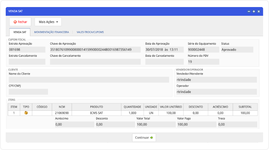Open the Vales-Troca/Cupoms tab
The height and width of the screenshot is (150, 269).
(x=90, y=32)
